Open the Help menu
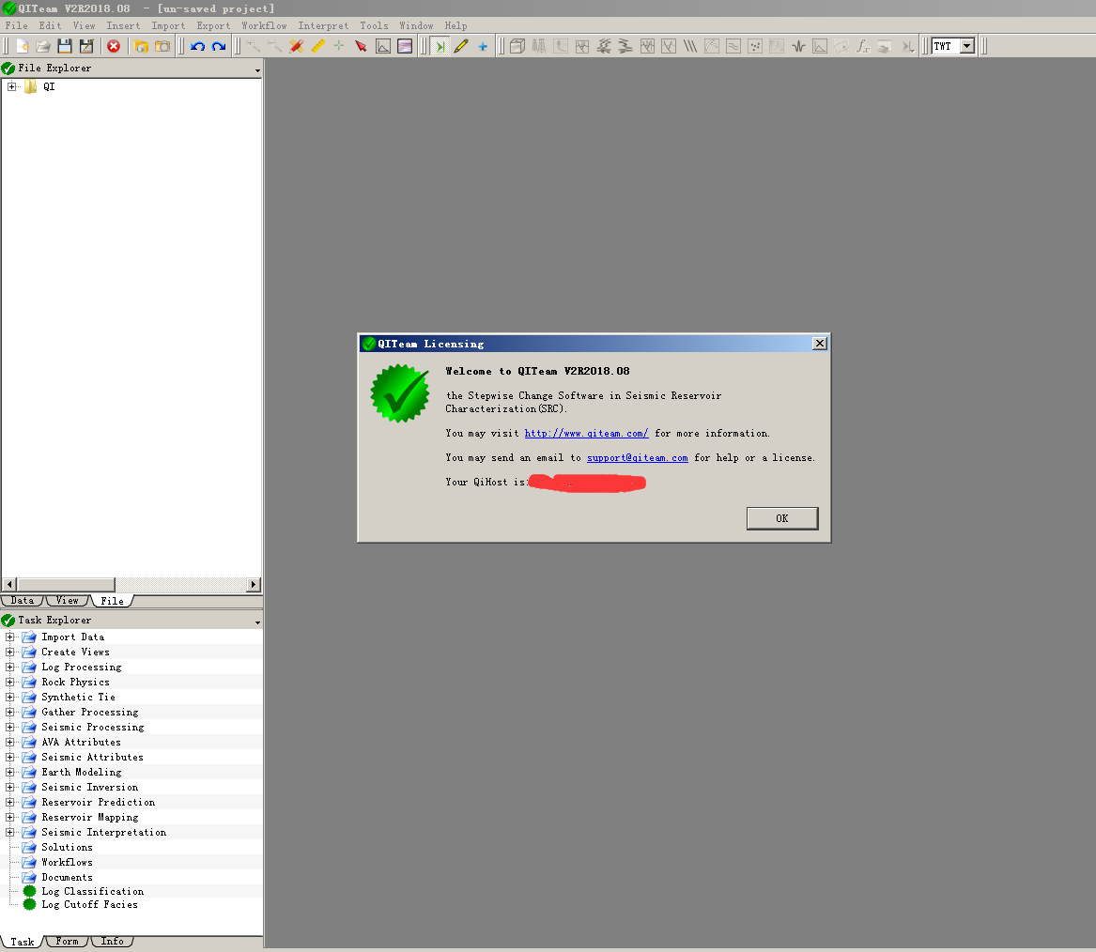The image size is (1096, 952). pyautogui.click(x=455, y=26)
